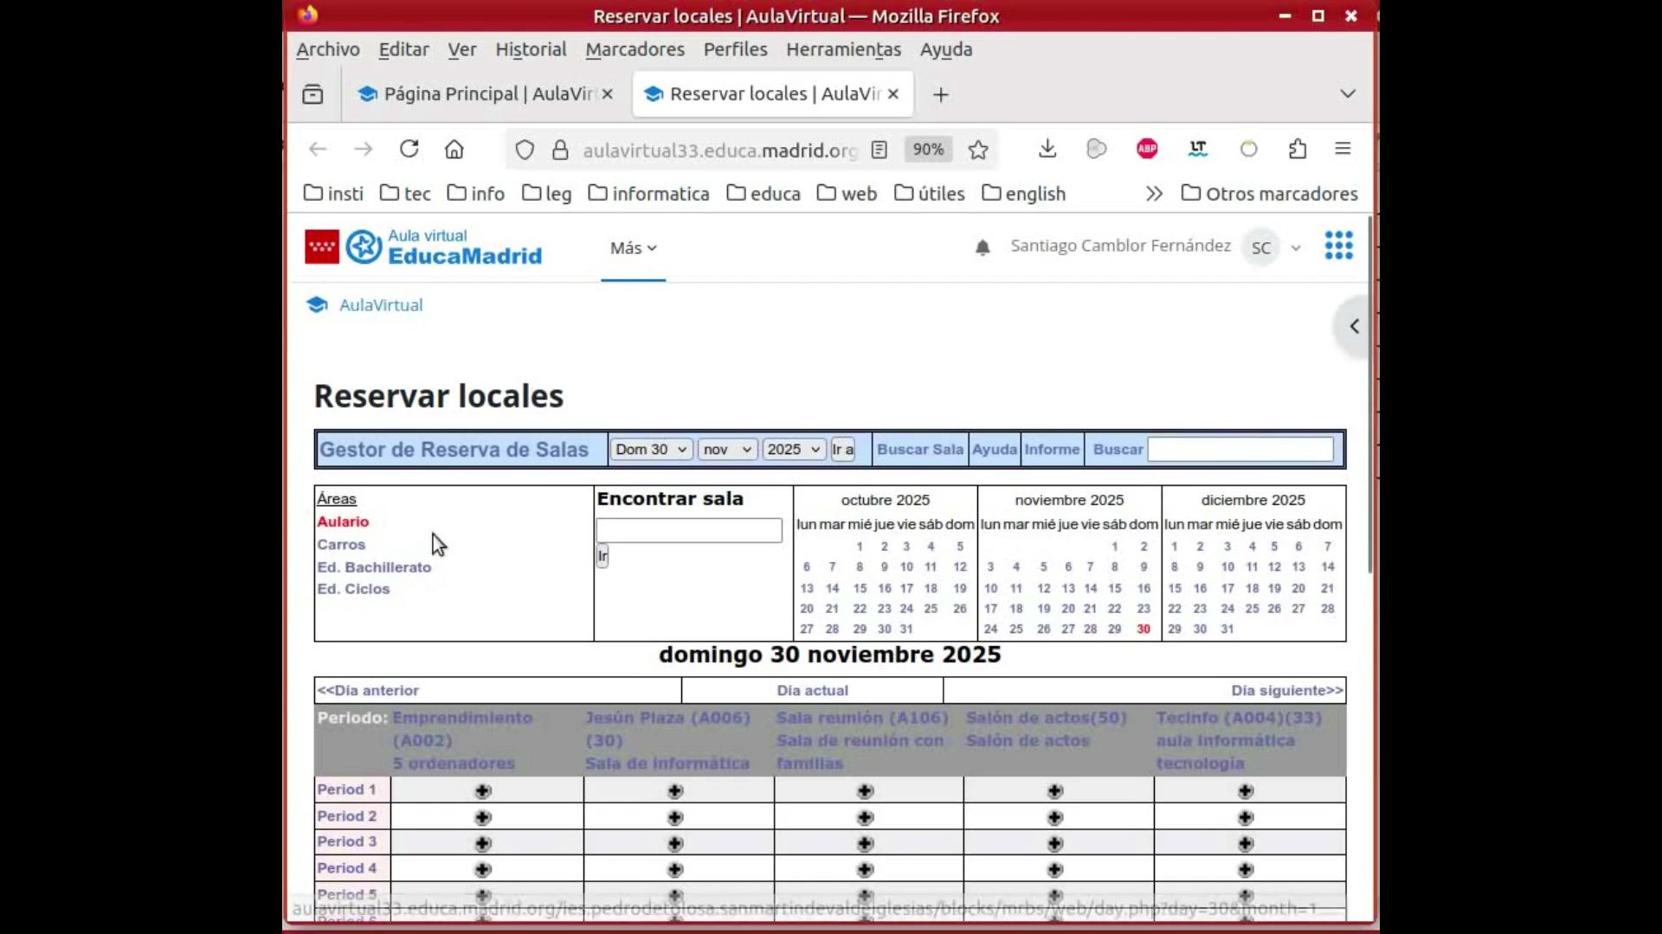
Task: Expand the side drawer with left chevron
Action: pyautogui.click(x=1354, y=326)
